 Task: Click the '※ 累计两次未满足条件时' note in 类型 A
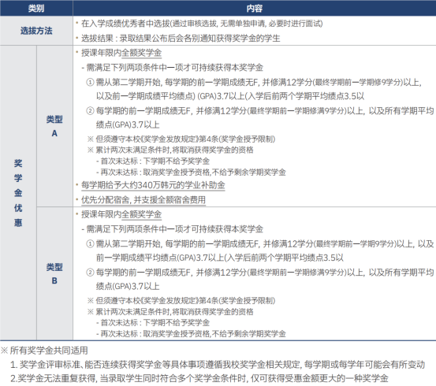coord(170,150)
